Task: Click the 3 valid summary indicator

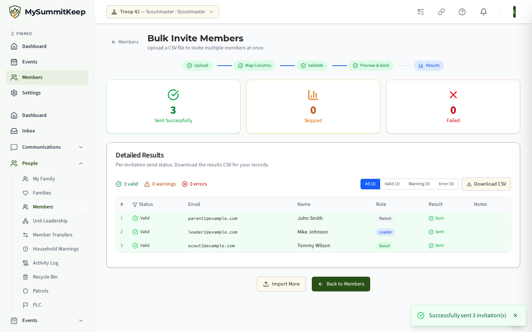Action: click(x=127, y=184)
